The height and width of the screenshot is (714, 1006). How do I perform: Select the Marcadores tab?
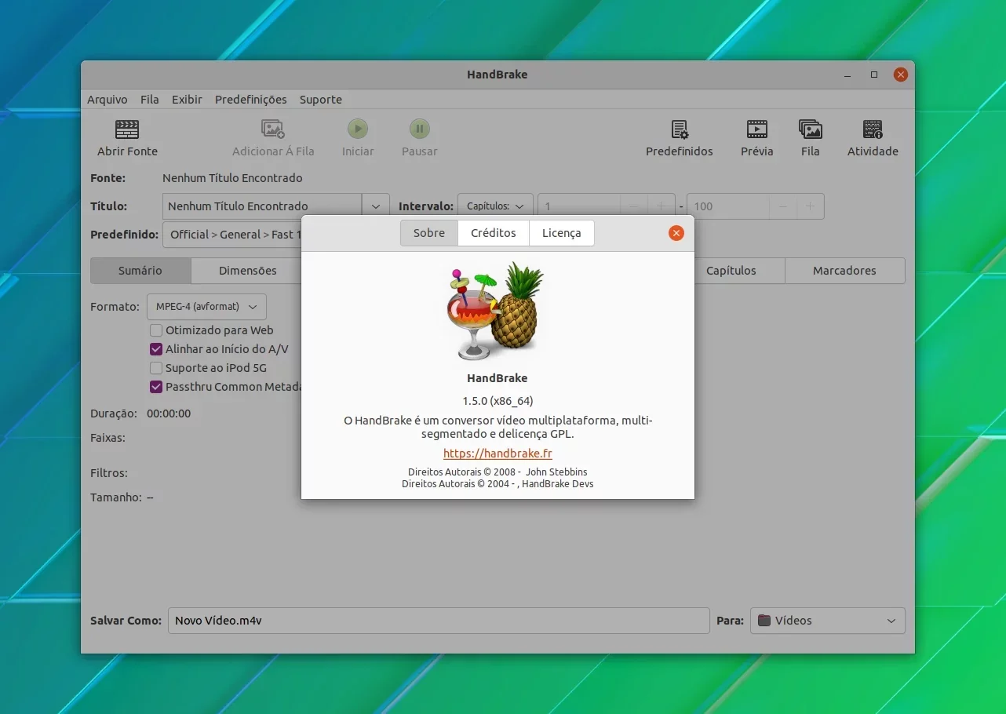(844, 271)
